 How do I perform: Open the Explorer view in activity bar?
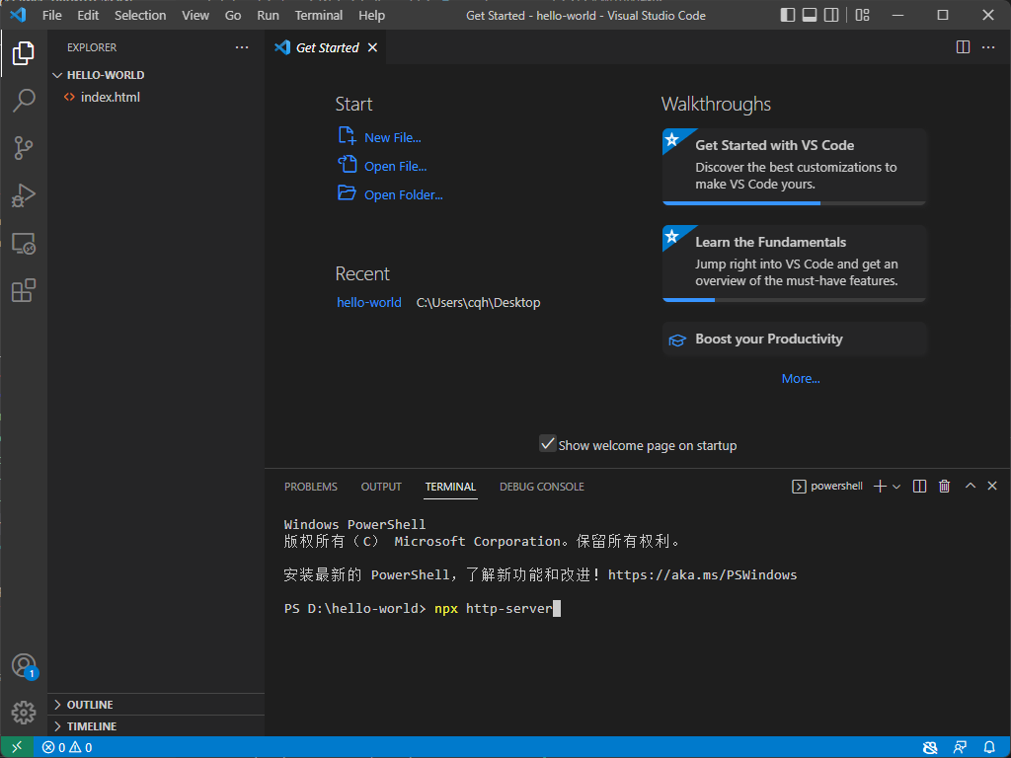24,53
